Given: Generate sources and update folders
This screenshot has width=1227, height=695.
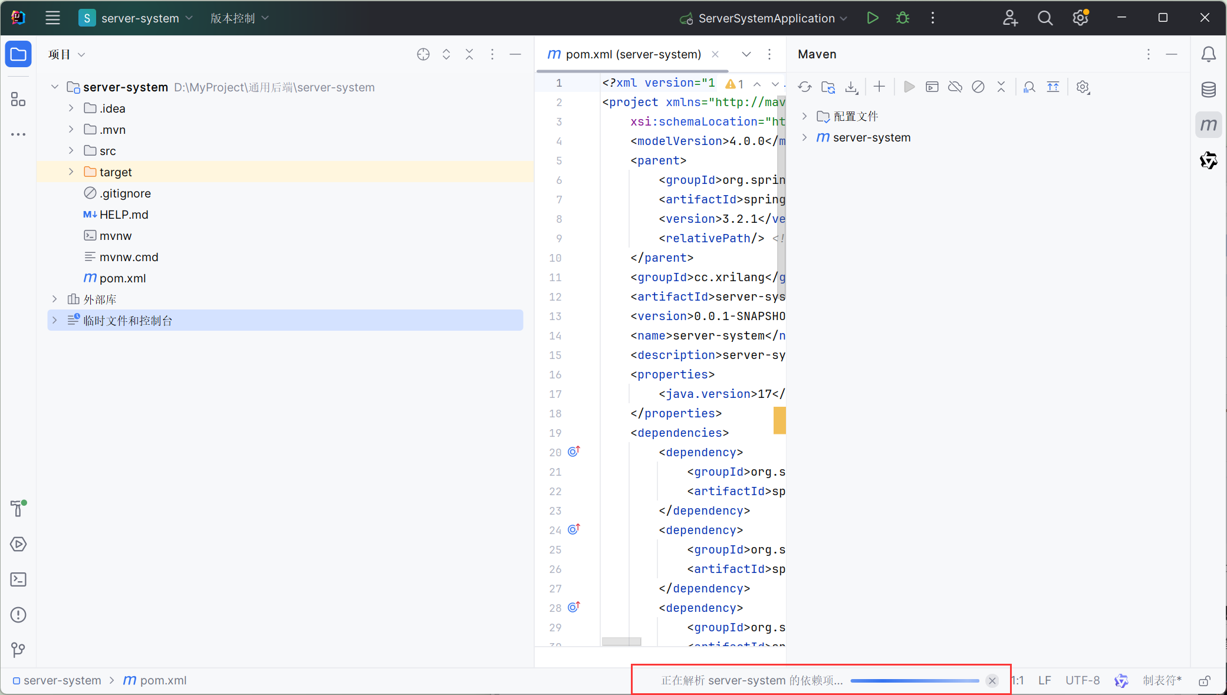Looking at the screenshot, I should coord(828,87).
